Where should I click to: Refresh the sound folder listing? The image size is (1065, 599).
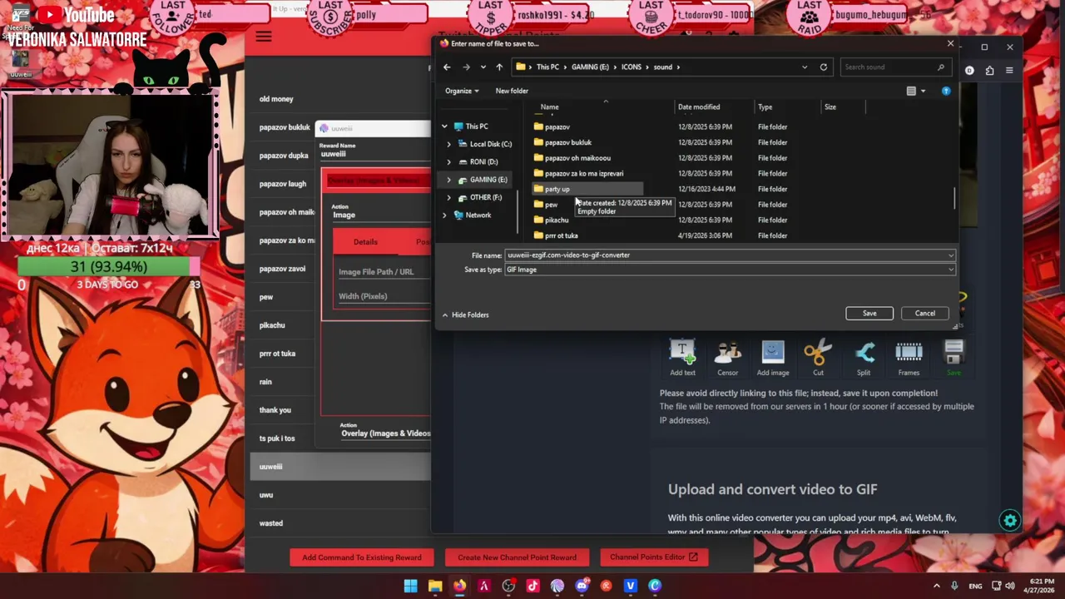[x=824, y=67]
